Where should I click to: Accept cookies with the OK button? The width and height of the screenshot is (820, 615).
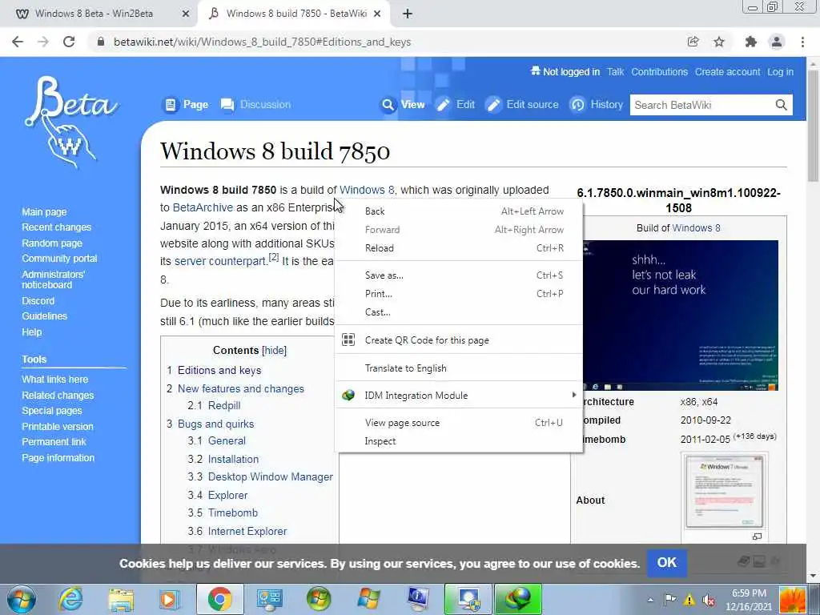(667, 563)
